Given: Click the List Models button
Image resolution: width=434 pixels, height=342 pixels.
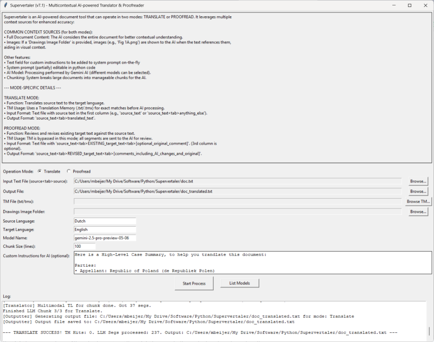Looking at the screenshot, I should (x=239, y=283).
